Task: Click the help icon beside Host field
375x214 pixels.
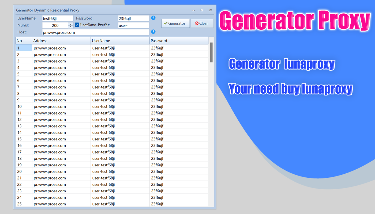Action: pos(153,32)
